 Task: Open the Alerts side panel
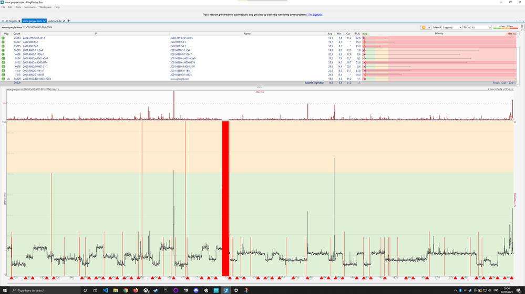[x=522, y=28]
